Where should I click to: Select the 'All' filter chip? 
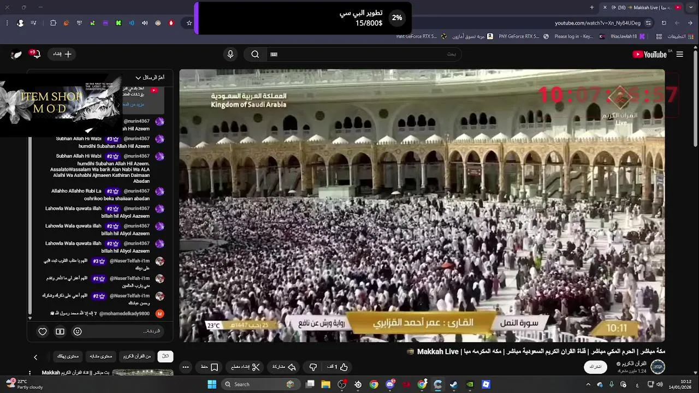point(165,356)
